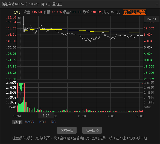
Task: Switch to the RSI indicator
Action: tap(54, 122)
